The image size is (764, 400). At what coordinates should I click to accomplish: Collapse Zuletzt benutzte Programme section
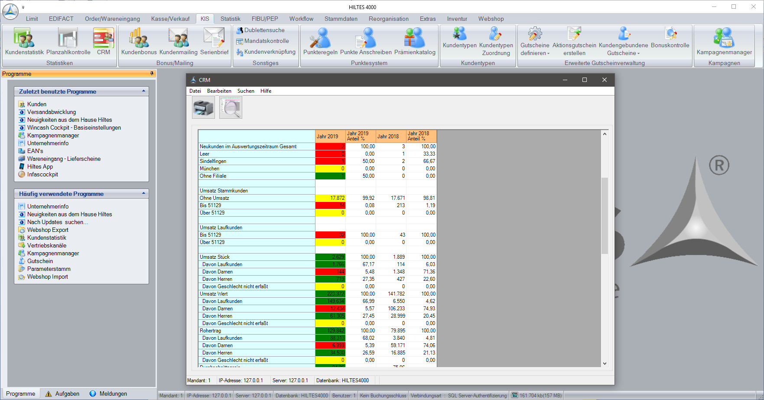[143, 91]
